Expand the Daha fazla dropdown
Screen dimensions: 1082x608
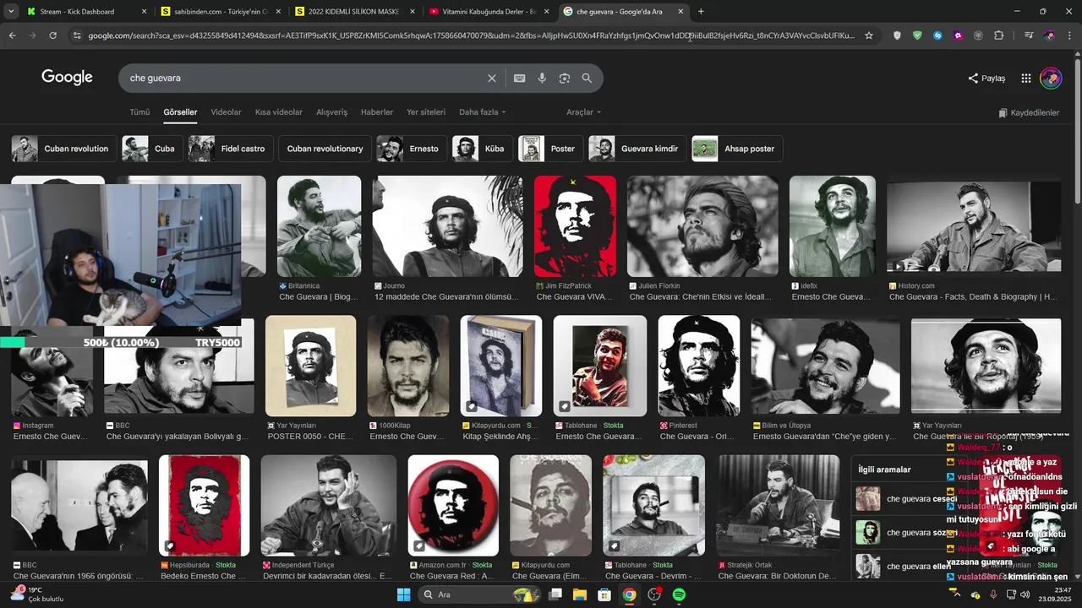coord(482,112)
